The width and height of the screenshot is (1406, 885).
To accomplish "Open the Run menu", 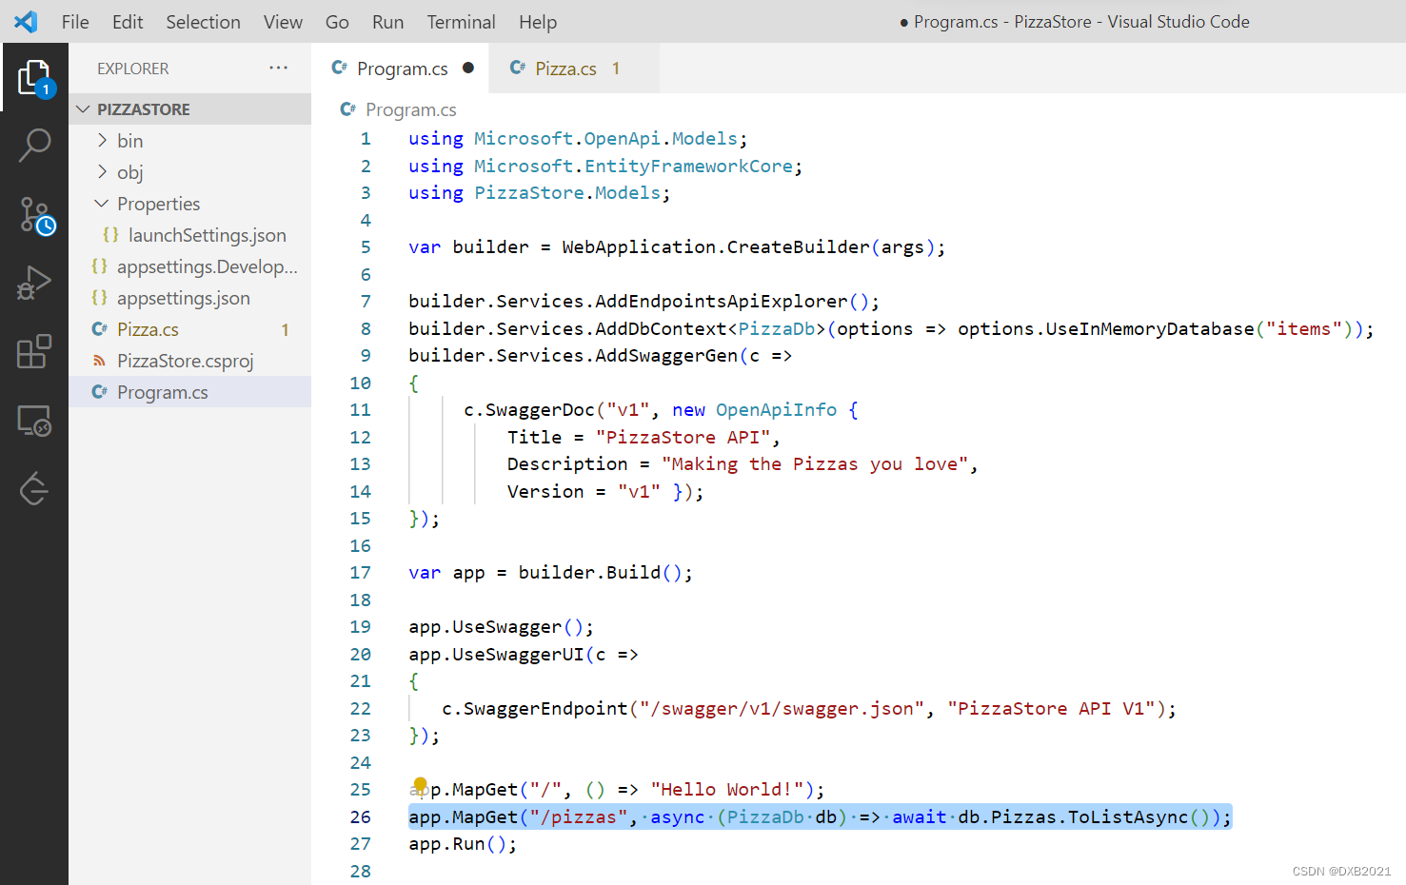I will 387,22.
